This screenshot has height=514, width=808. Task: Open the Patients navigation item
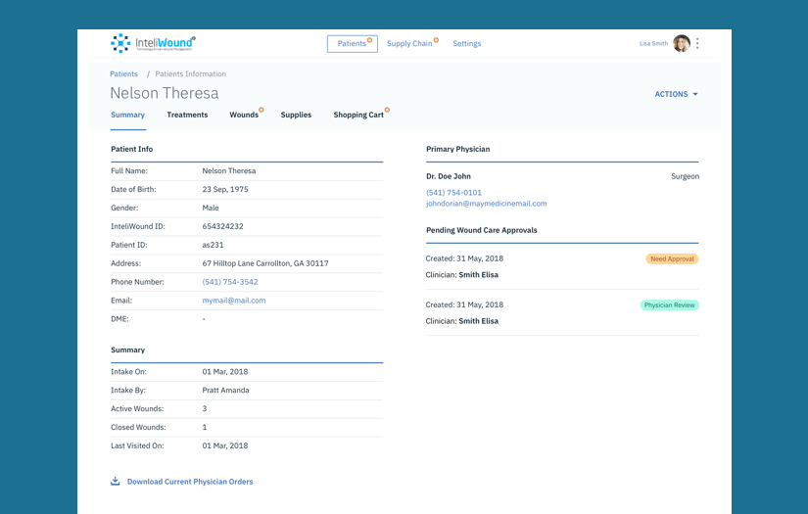point(352,44)
